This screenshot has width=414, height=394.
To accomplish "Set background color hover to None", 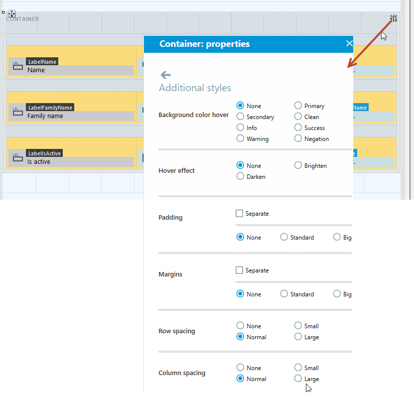I will point(240,106).
